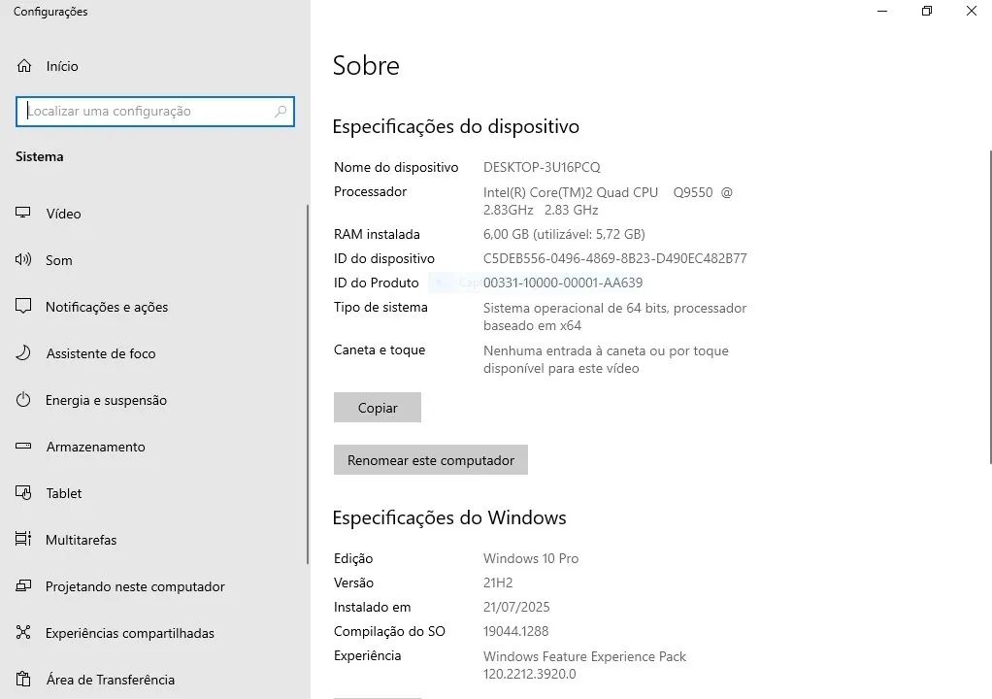The height and width of the screenshot is (699, 992).
Task: Click Sistema operacional de 64 bits text
Action: tap(615, 316)
